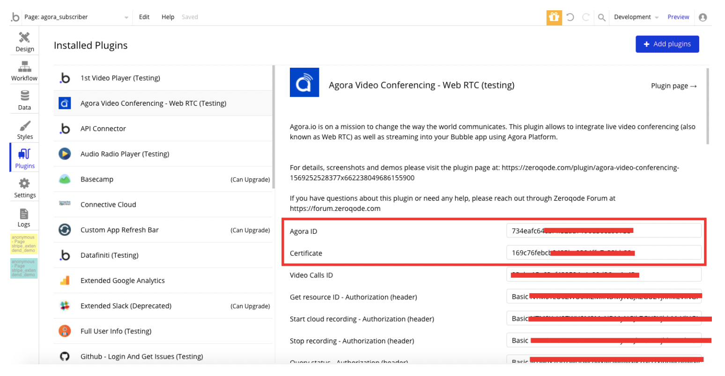Click the Agora ID input field
This screenshot has width=725, height=376.
click(604, 231)
